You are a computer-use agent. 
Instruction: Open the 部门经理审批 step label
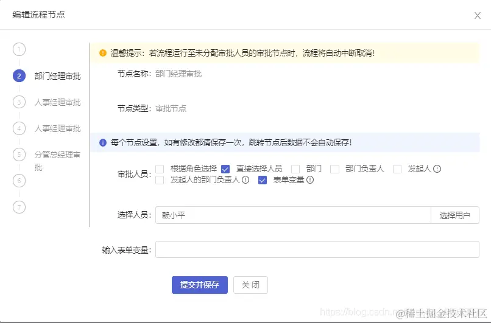point(58,76)
